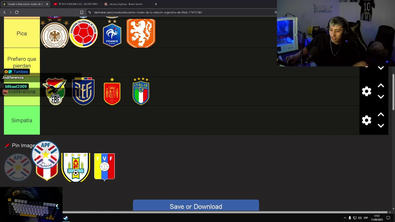This screenshot has height=222, width=395.
Task: Close the tiermaker tab
Action: pyautogui.click(x=47, y=4)
